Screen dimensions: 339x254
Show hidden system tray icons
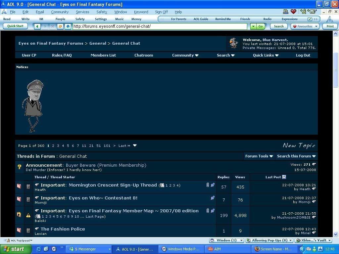302,249
